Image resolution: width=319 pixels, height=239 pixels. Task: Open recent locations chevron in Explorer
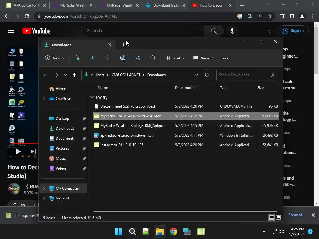(x=65, y=75)
